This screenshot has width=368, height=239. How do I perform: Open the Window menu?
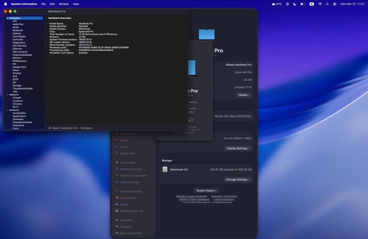coord(64,4)
